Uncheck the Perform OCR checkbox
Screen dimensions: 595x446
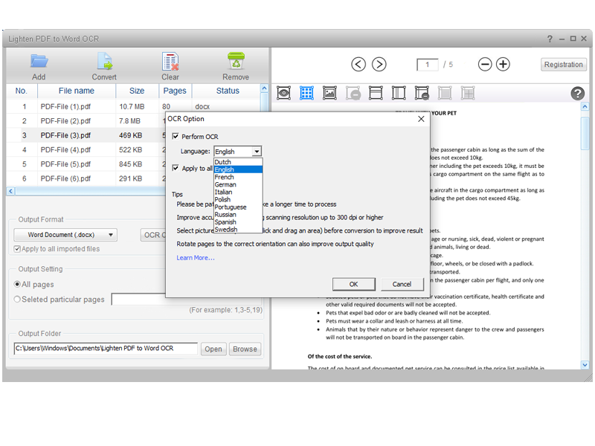pos(176,136)
